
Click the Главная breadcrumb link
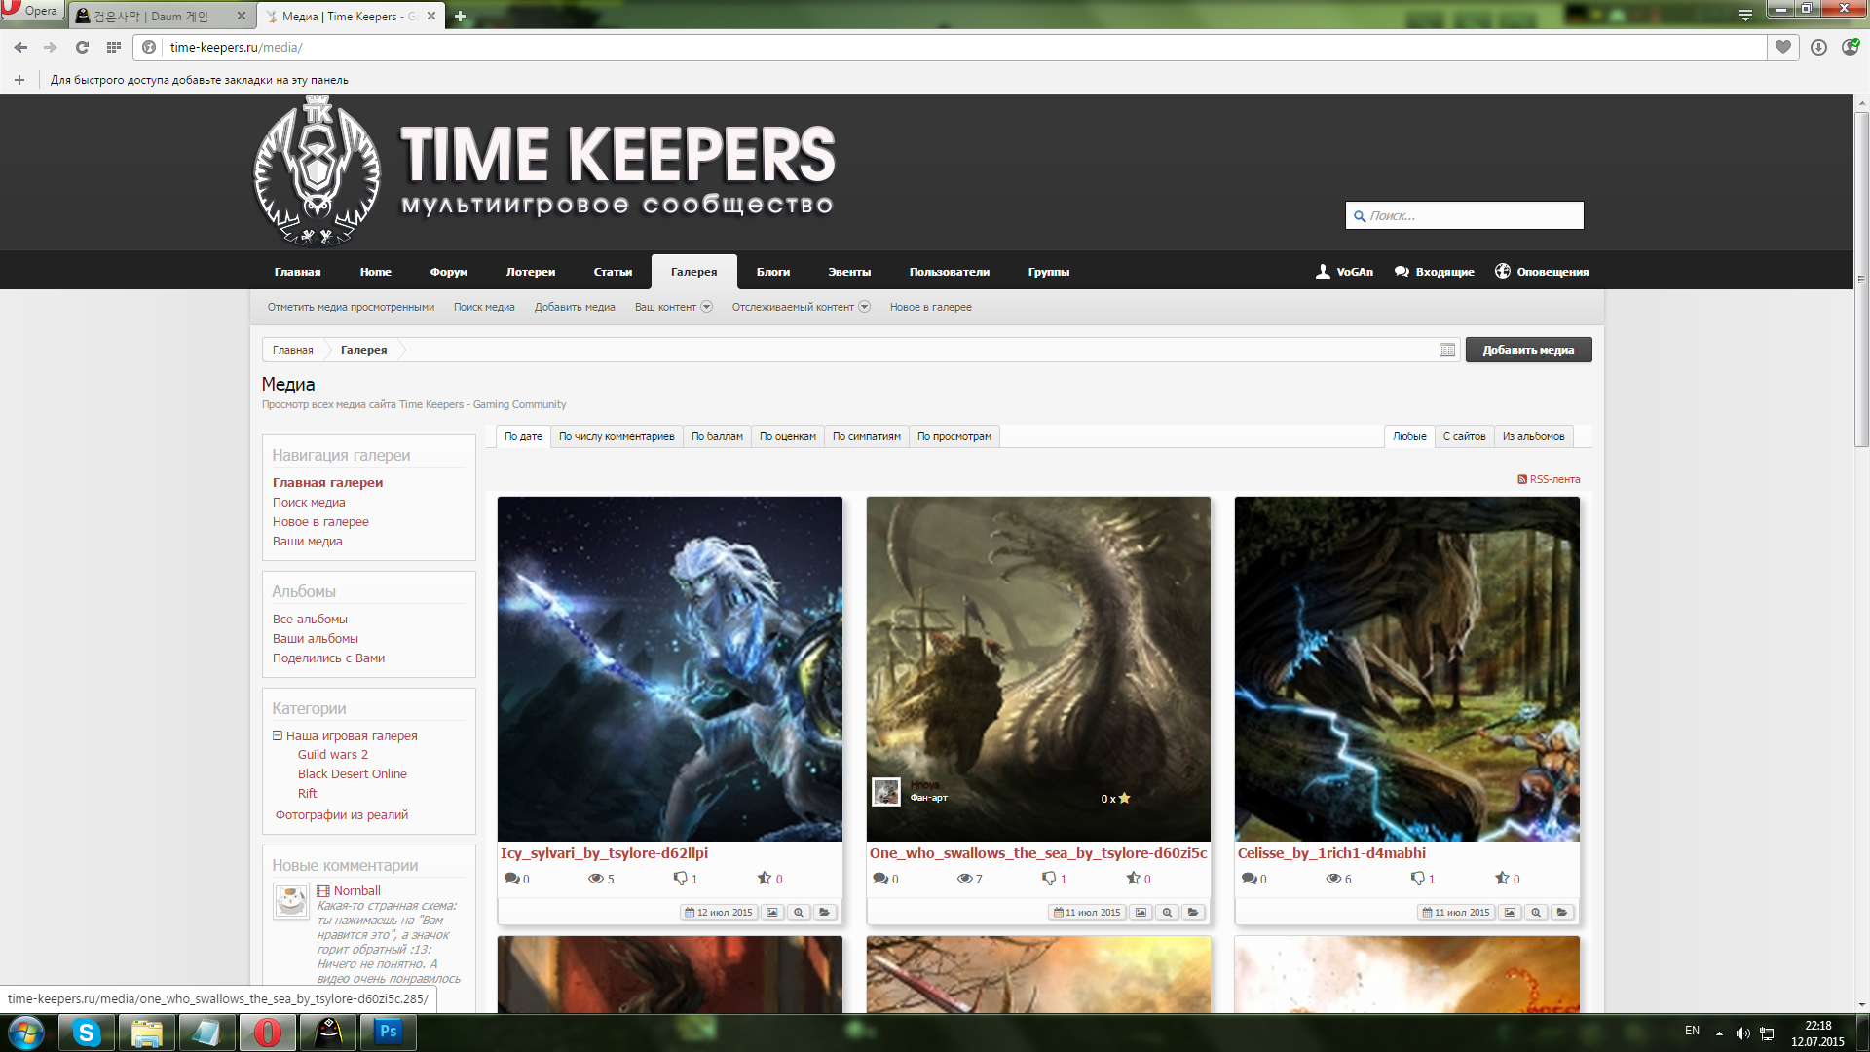pos(292,350)
